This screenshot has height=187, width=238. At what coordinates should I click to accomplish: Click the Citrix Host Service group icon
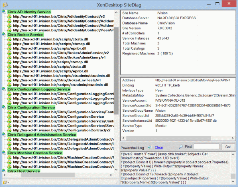coord(4,171)
